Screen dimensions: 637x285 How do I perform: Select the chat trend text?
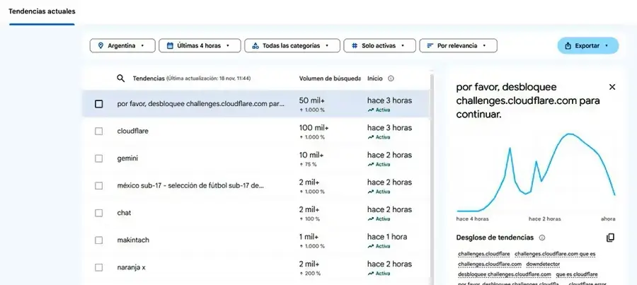tap(124, 213)
